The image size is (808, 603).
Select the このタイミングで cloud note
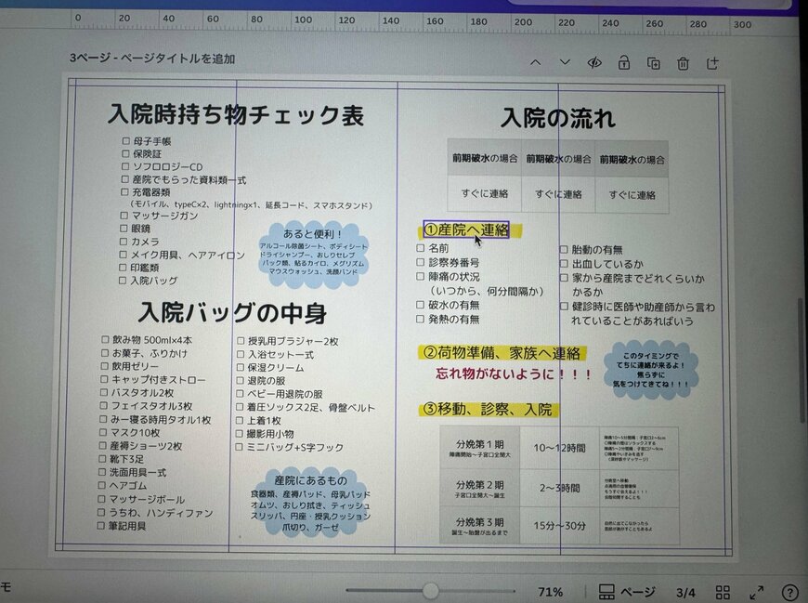pos(650,370)
